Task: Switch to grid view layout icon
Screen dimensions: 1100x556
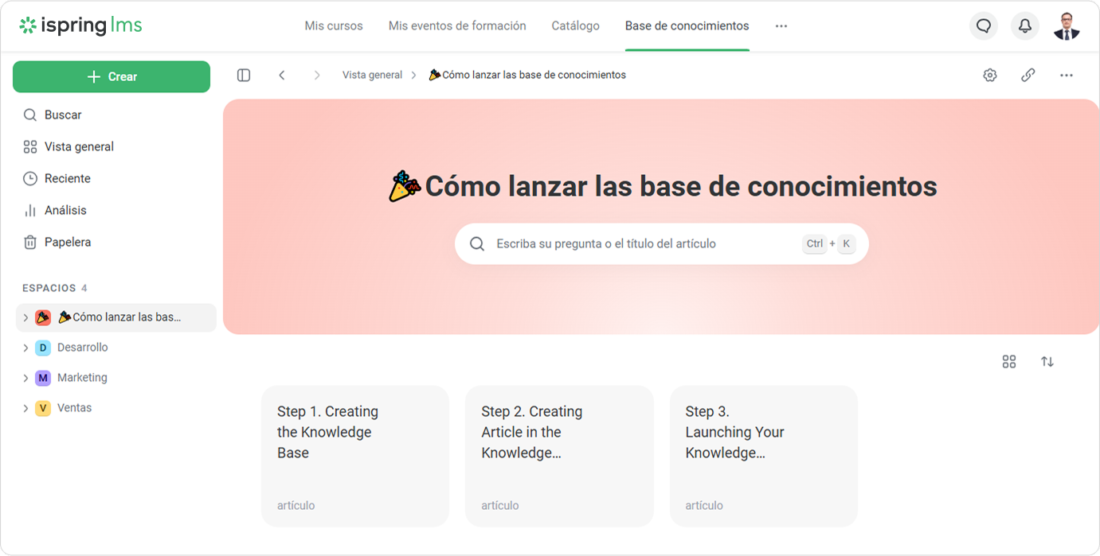Action: [1009, 362]
